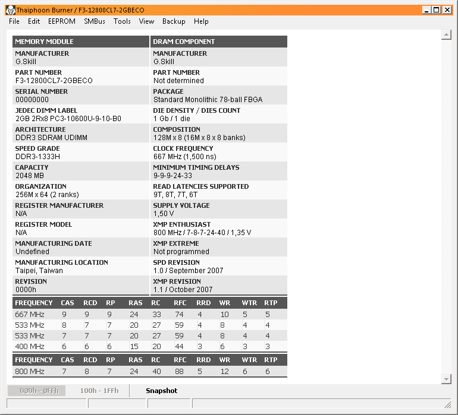Open the Backup menu
458x415 pixels.
point(174,21)
